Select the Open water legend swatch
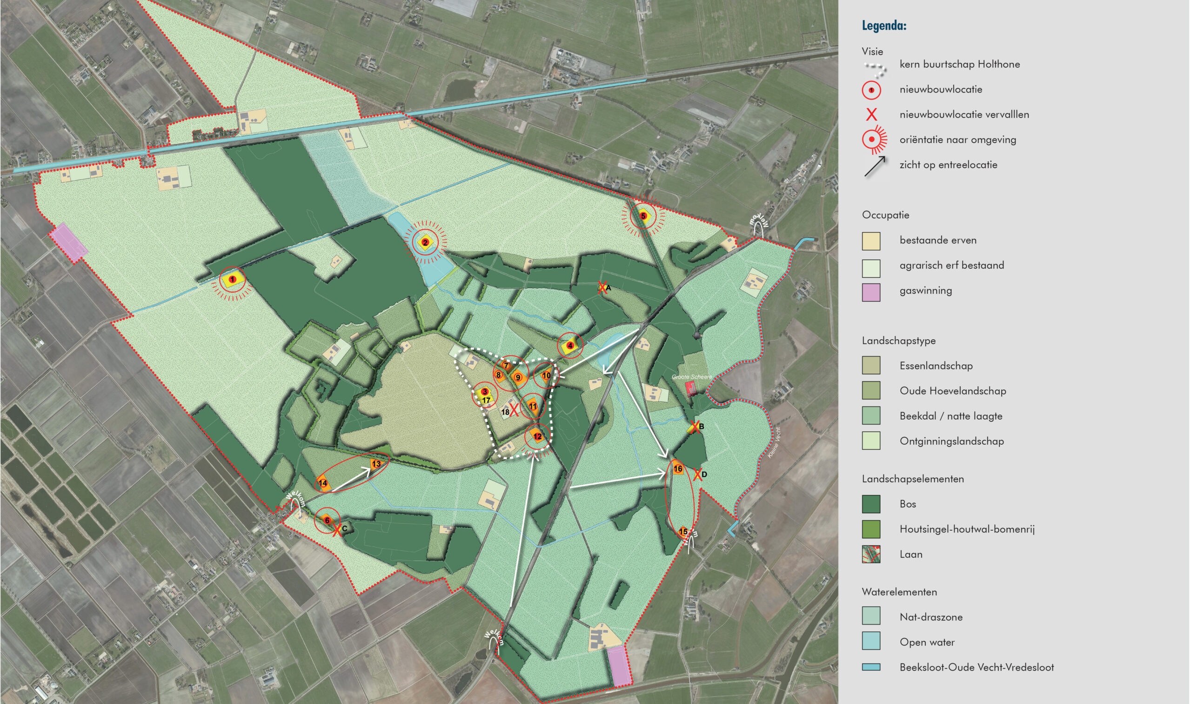 point(871,642)
